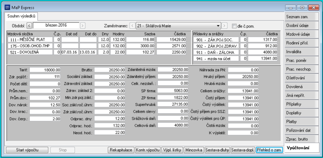Click the Neod. hod. field '22.00'
The height and width of the screenshot is (158, 323).
pyautogui.click(x=109, y=133)
